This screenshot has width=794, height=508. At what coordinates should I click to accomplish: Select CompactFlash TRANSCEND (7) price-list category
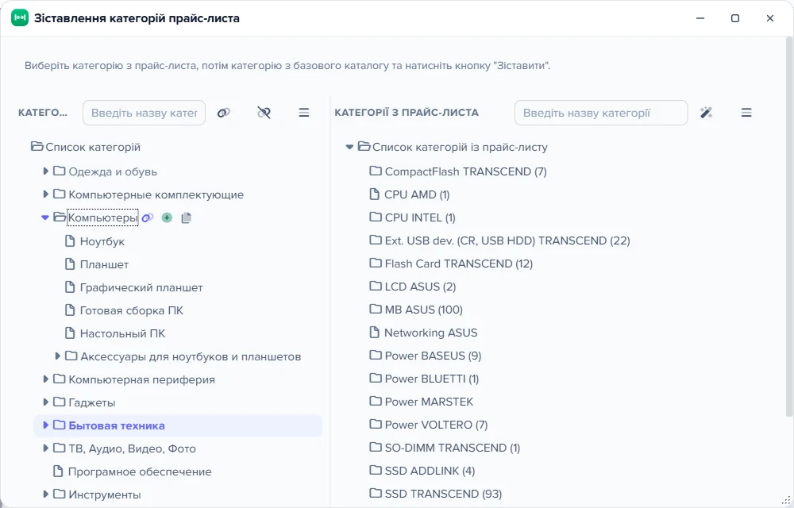pyautogui.click(x=465, y=171)
